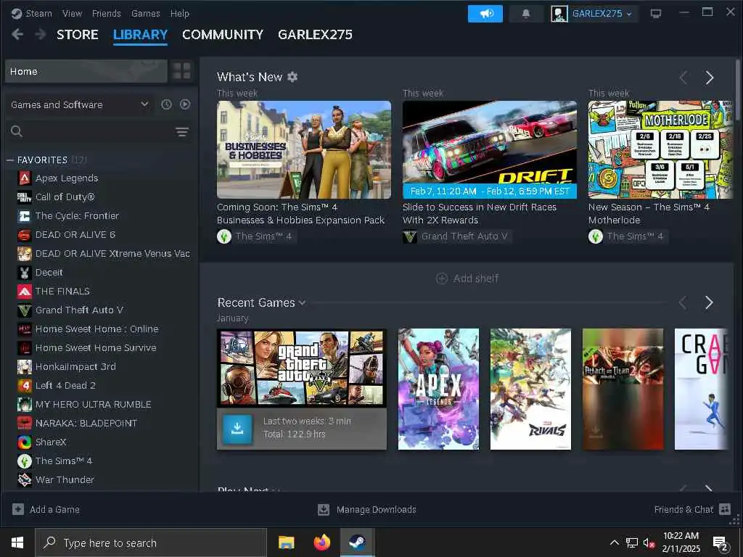Image resolution: width=743 pixels, height=557 pixels.
Task: Open the GARLEX275 profile tab
Action: (315, 35)
